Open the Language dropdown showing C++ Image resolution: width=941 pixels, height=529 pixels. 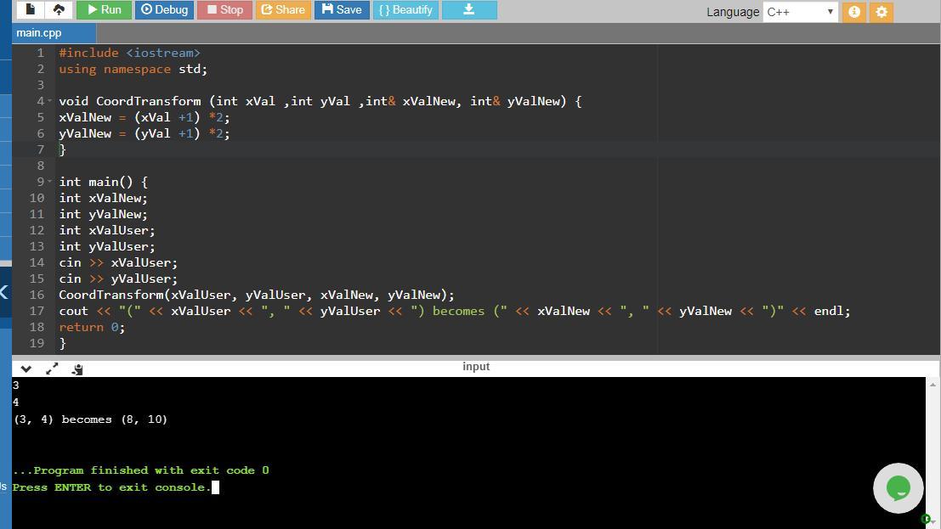[801, 12]
